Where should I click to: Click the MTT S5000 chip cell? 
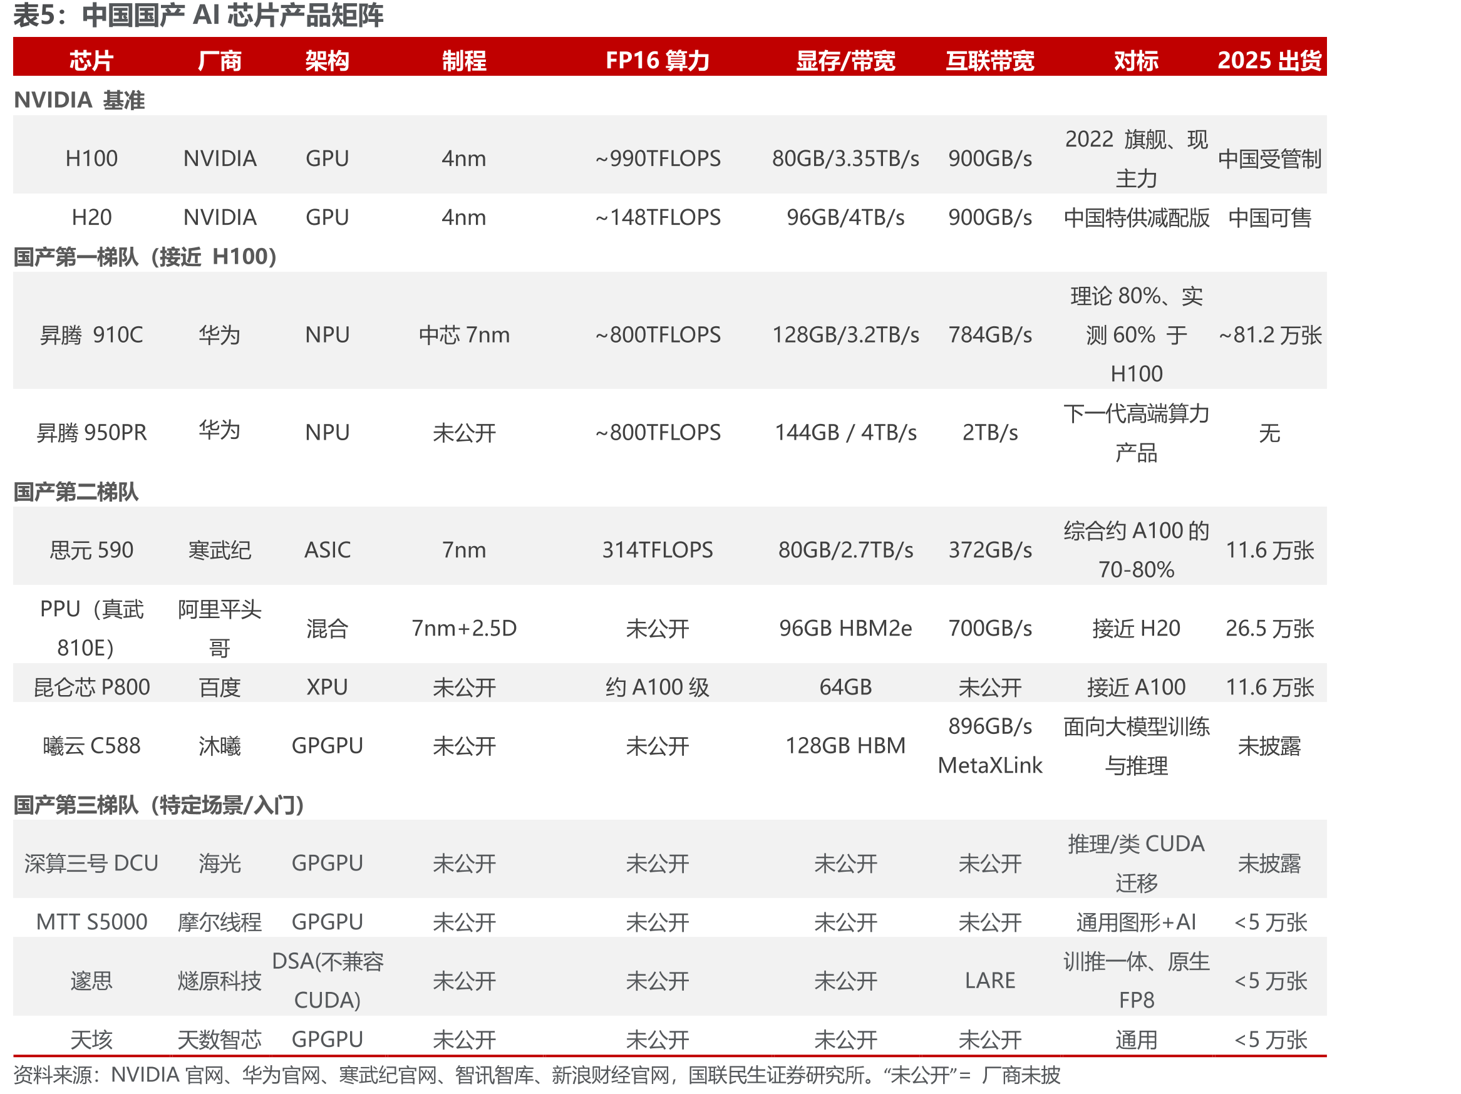tap(91, 922)
